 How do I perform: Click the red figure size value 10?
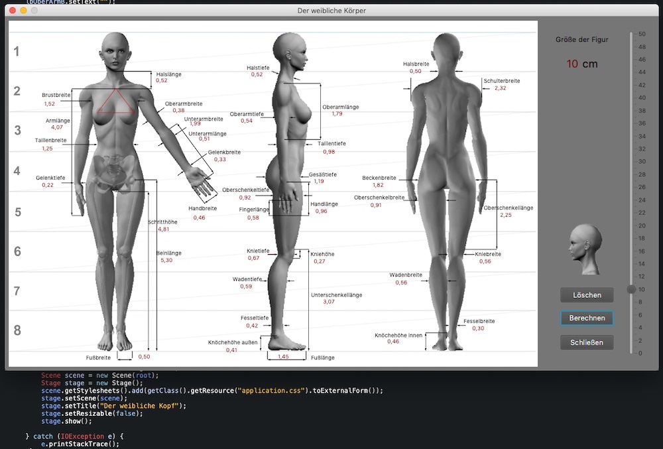pos(572,64)
